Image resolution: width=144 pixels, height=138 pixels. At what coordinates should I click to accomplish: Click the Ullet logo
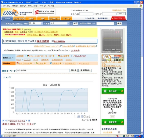click(11, 13)
